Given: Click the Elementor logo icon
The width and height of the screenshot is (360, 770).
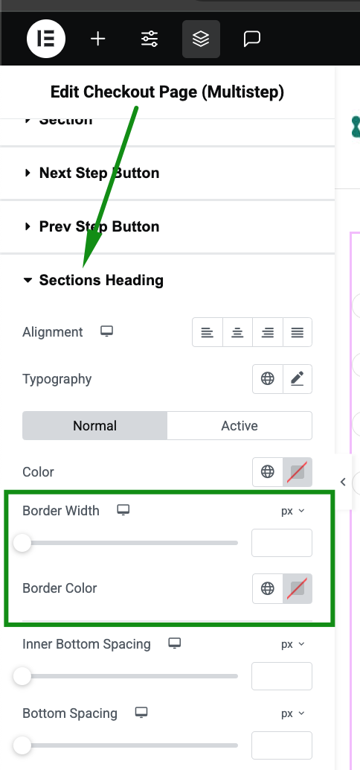Looking at the screenshot, I should [46, 39].
